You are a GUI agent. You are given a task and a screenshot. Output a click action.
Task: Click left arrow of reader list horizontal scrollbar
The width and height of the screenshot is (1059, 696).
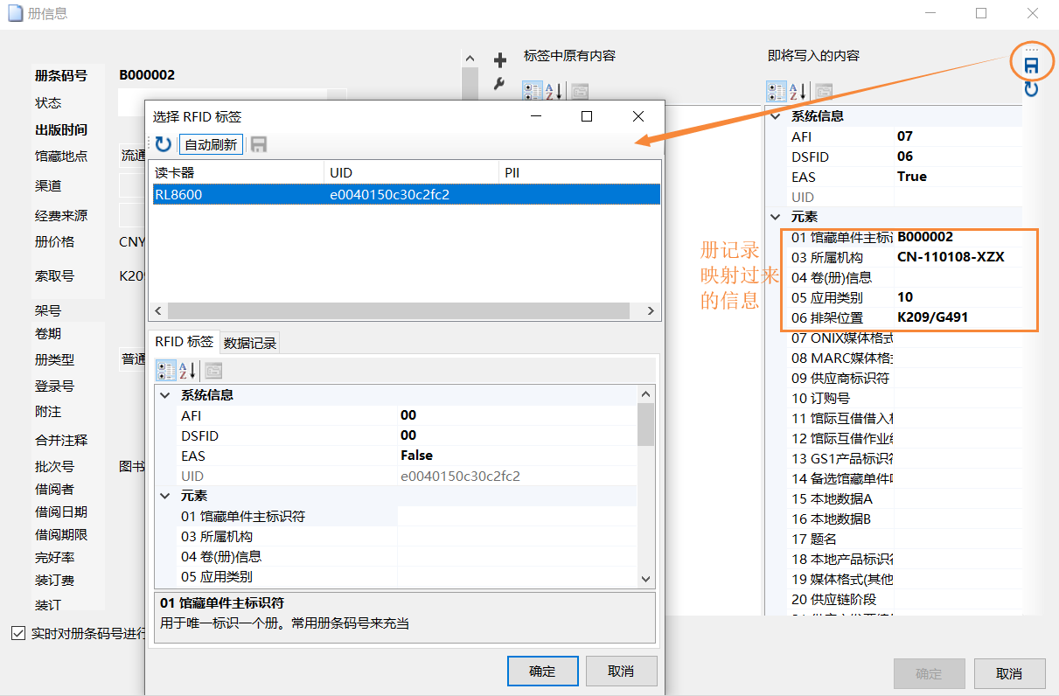click(159, 310)
